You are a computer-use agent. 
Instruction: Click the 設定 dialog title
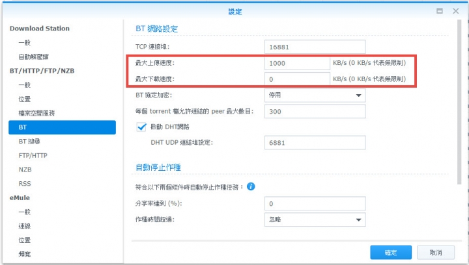point(235,12)
